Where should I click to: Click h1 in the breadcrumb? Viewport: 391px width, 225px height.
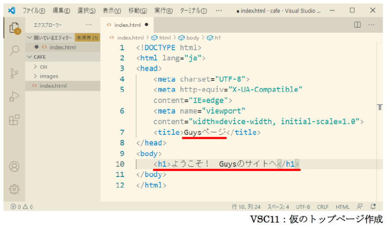click(x=218, y=38)
